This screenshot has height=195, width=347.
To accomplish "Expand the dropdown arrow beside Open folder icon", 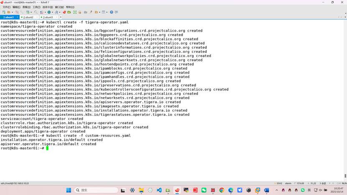I will coord(12,12).
